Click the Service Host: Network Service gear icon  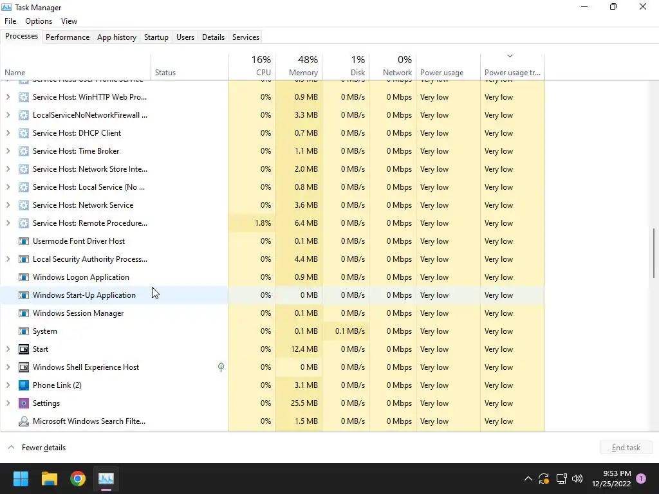(24, 205)
